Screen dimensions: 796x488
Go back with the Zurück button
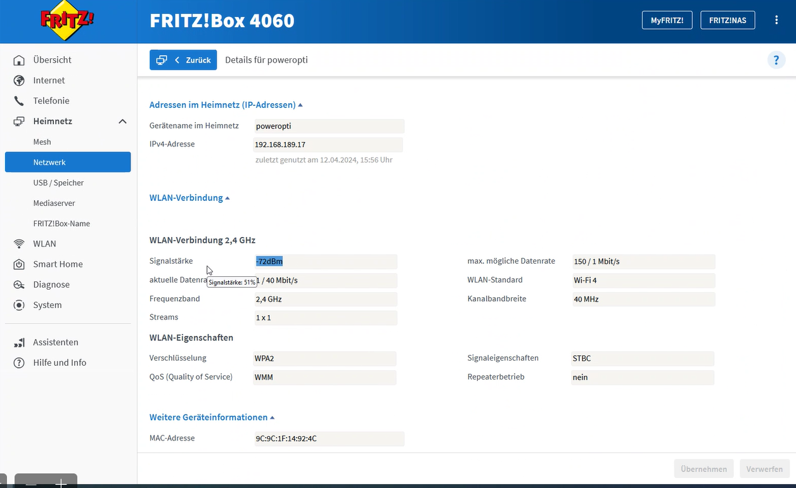tap(183, 60)
